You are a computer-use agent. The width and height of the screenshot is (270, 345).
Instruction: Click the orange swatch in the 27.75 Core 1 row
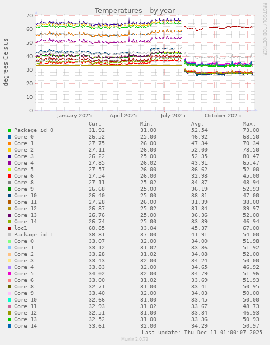click(9, 143)
